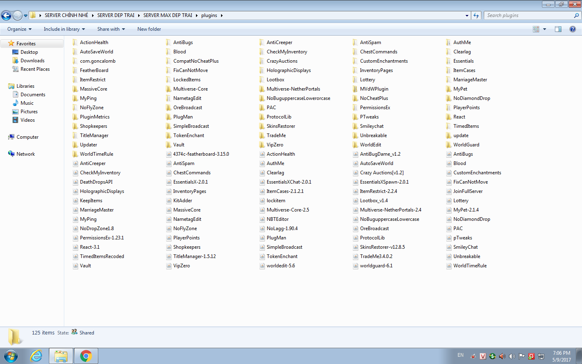Click the folder icon inside the address bar
Image resolution: width=582 pixels, height=364 pixels.
pyautogui.click(x=33, y=15)
